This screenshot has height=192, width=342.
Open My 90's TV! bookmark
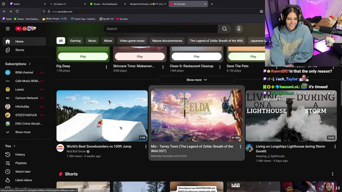tap(106, 19)
